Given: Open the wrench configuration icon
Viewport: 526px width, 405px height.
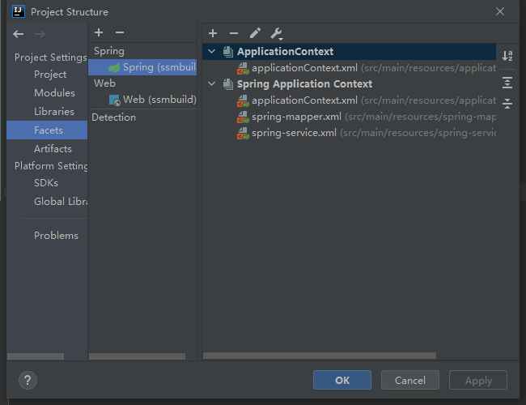Looking at the screenshot, I should click(276, 33).
